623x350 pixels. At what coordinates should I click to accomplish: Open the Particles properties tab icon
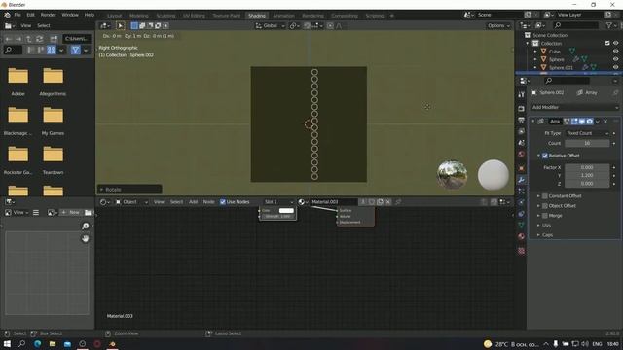point(522,191)
